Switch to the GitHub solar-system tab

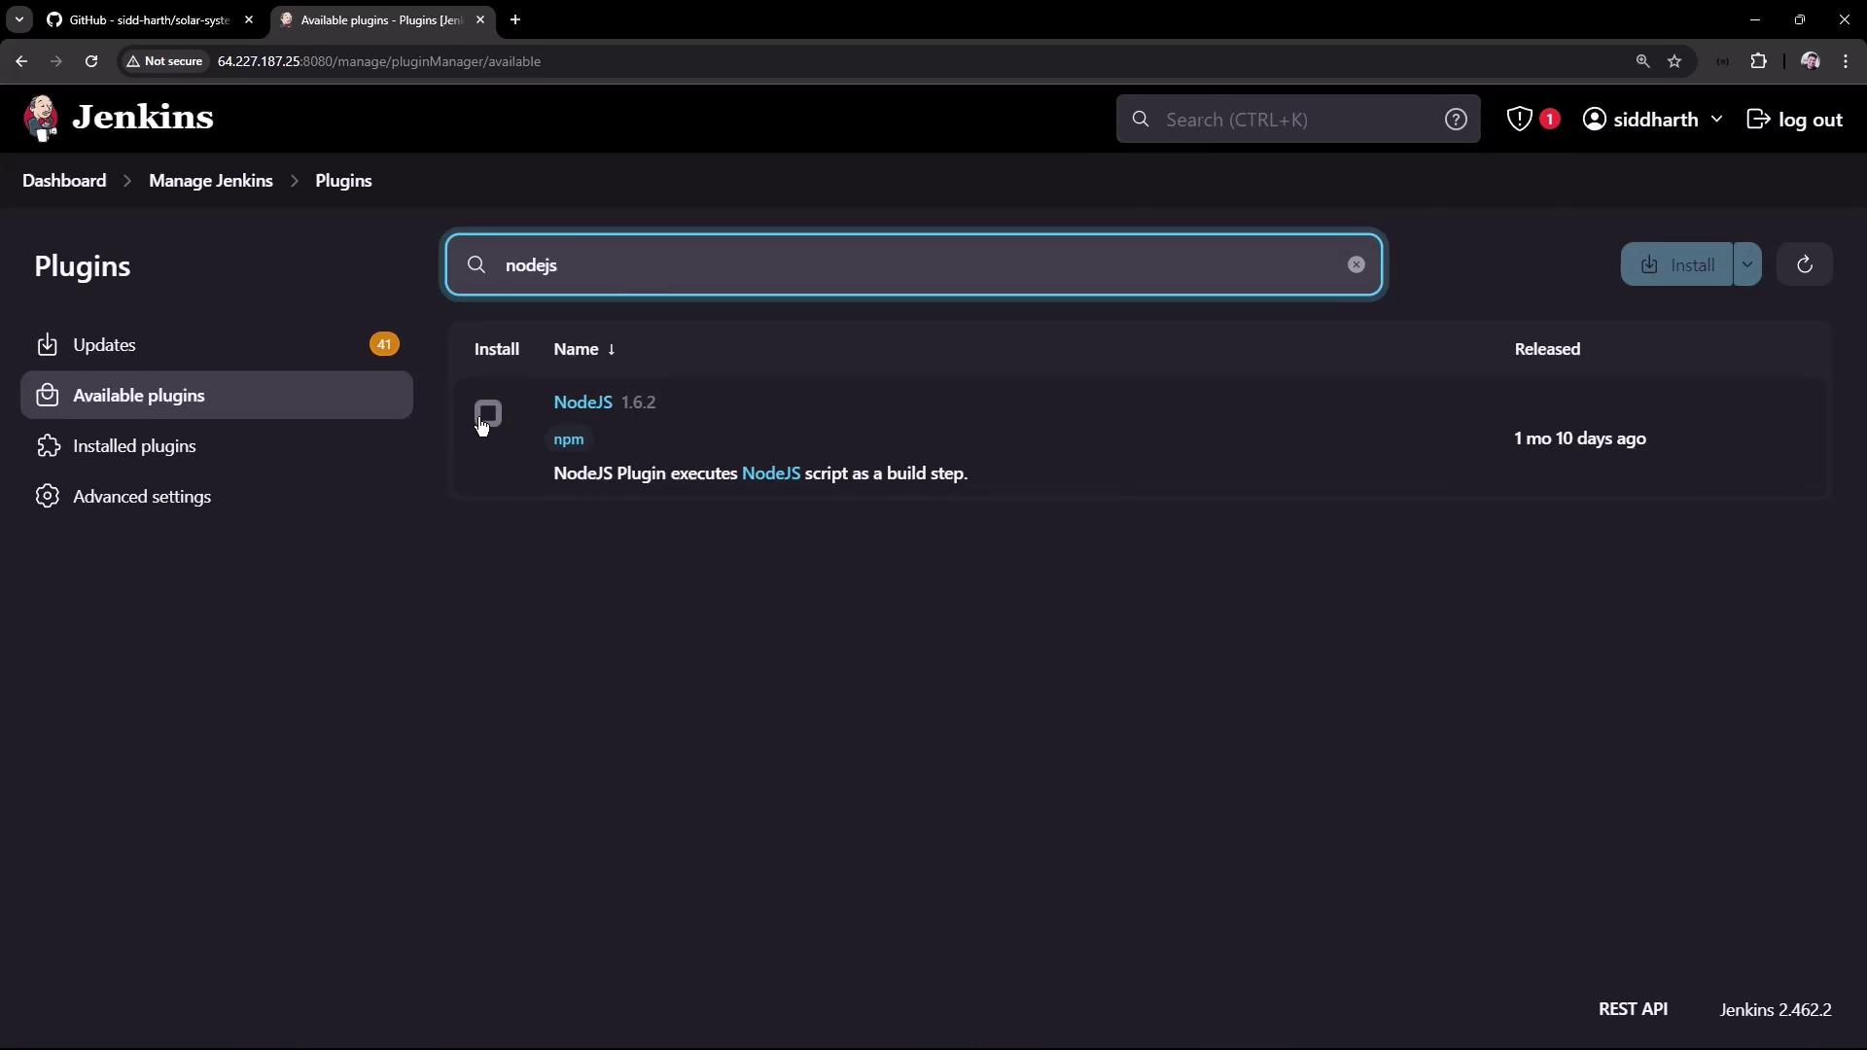point(148,19)
